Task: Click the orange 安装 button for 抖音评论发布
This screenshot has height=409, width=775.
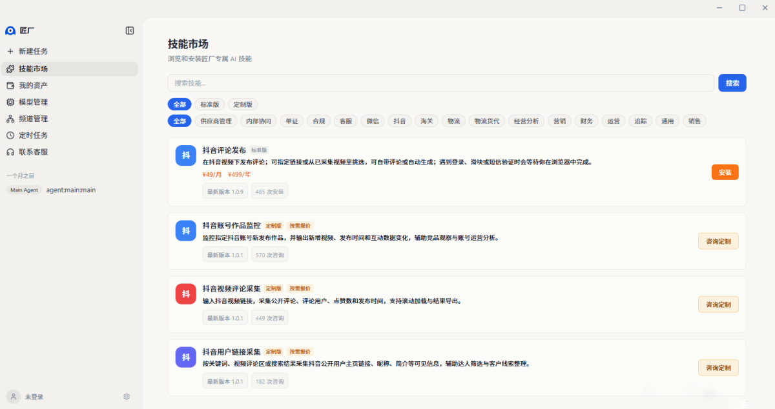Action: (725, 172)
